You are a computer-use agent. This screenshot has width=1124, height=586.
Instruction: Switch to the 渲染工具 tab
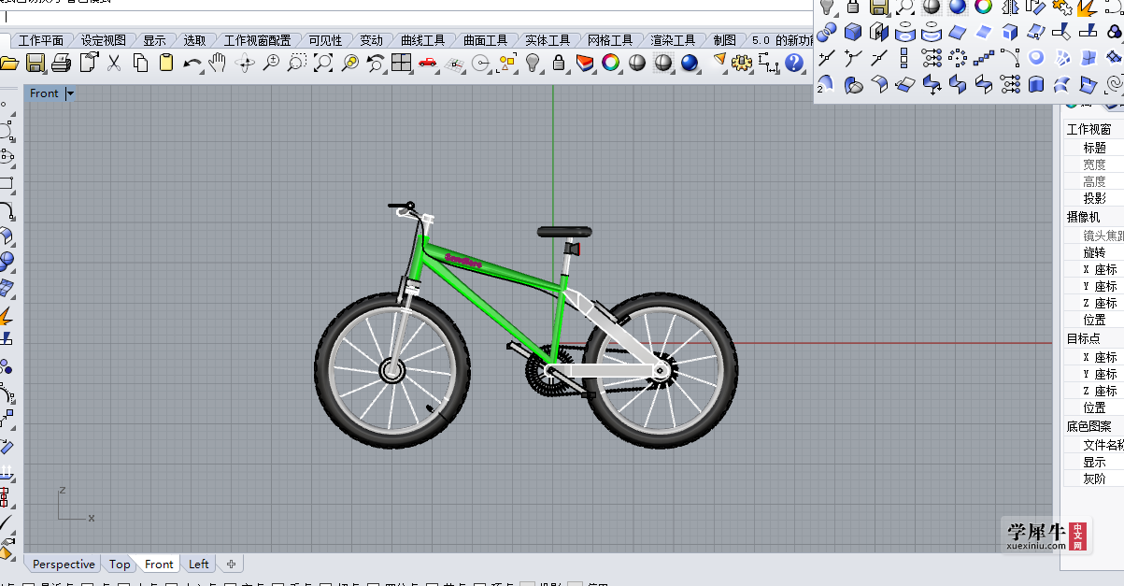tap(673, 40)
